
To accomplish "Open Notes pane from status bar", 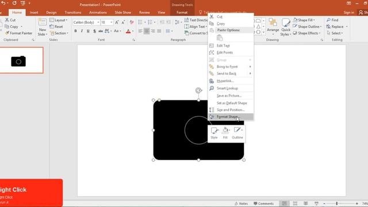I will click(x=241, y=204).
